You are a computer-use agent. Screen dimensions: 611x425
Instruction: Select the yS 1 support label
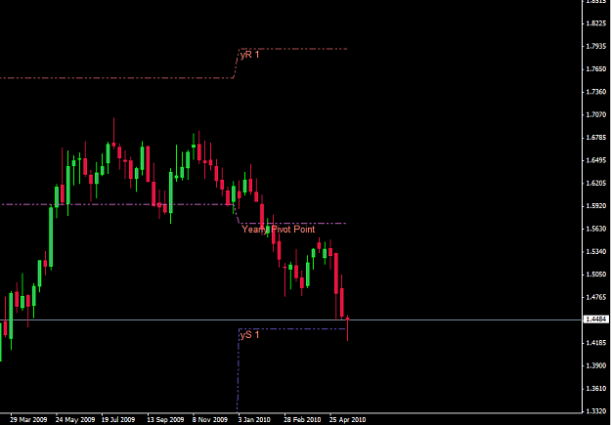click(249, 335)
